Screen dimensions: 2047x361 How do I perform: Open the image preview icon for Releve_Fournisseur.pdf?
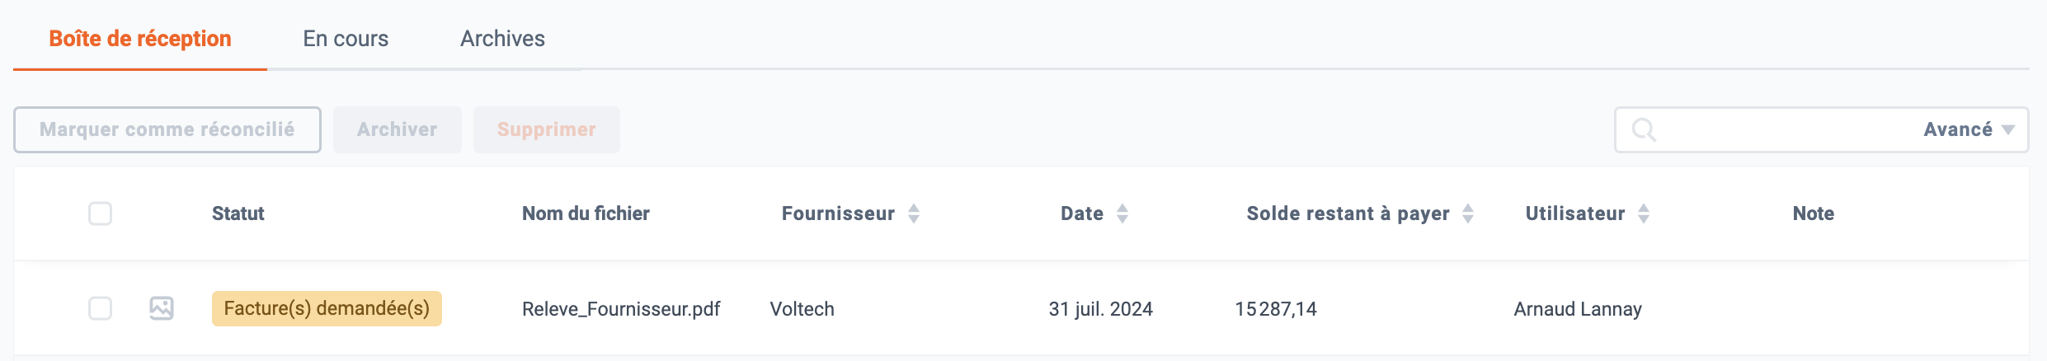pyautogui.click(x=162, y=308)
